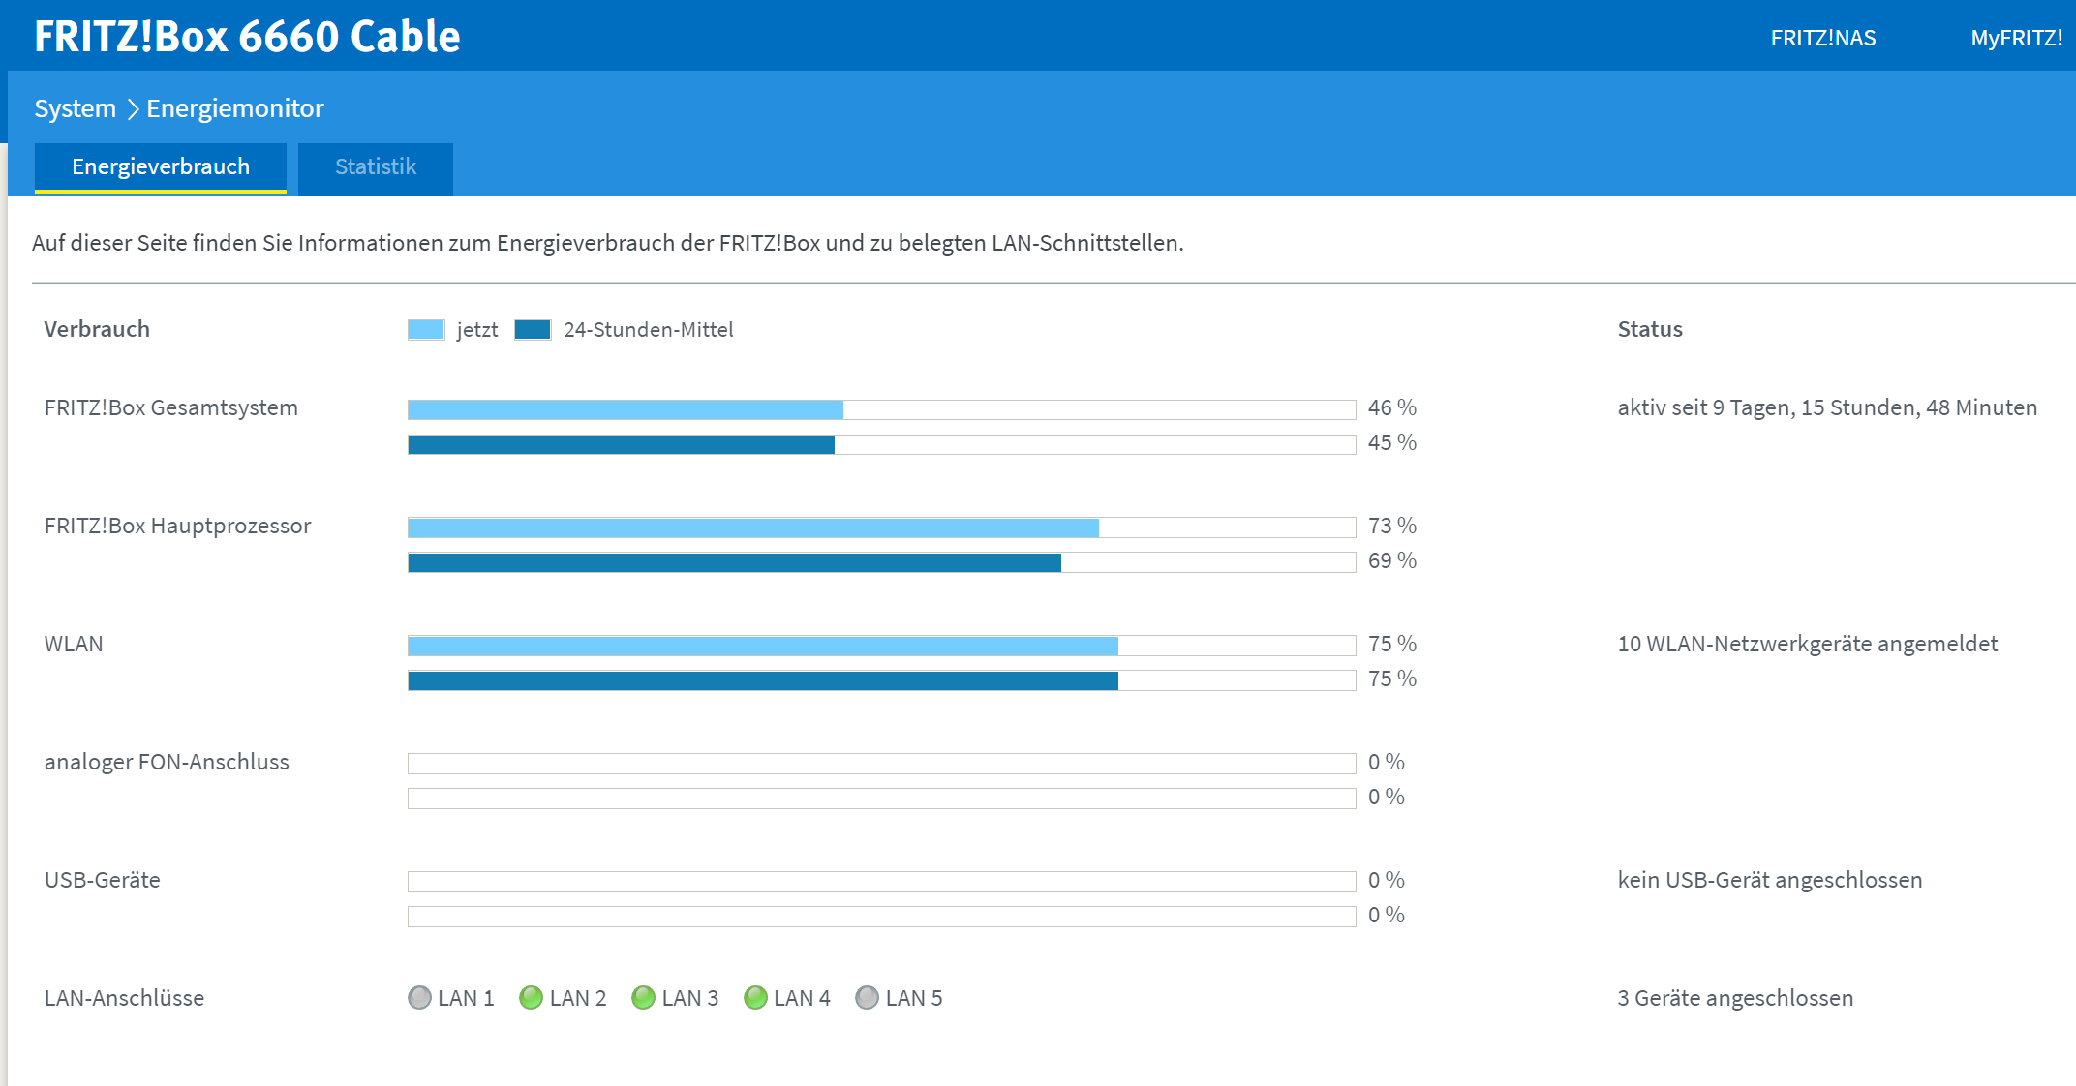Viewport: 2076px width, 1086px height.
Task: Click System in the breadcrumb
Action: pos(75,108)
